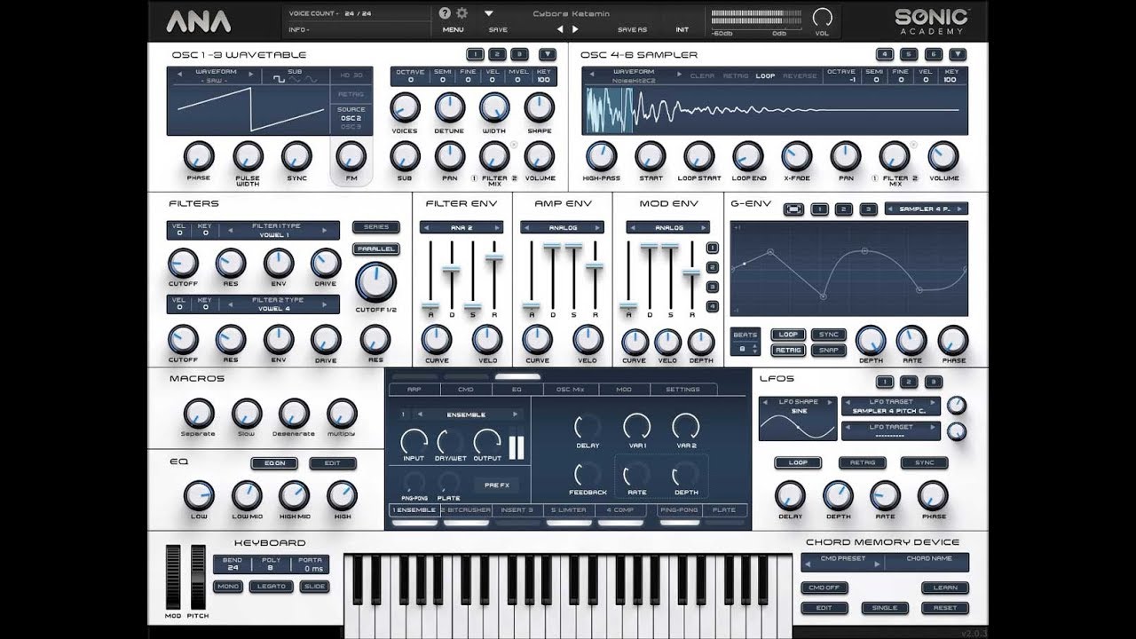
Task: Click the EQ LOW MID knob
Action: click(x=247, y=495)
